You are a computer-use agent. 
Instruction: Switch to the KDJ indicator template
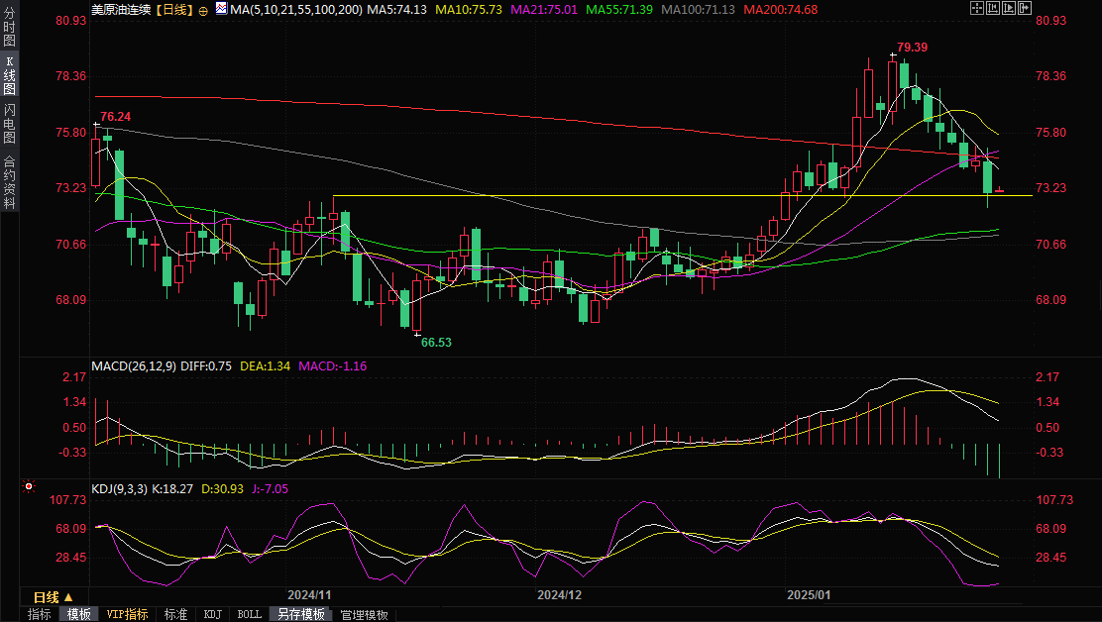212,614
